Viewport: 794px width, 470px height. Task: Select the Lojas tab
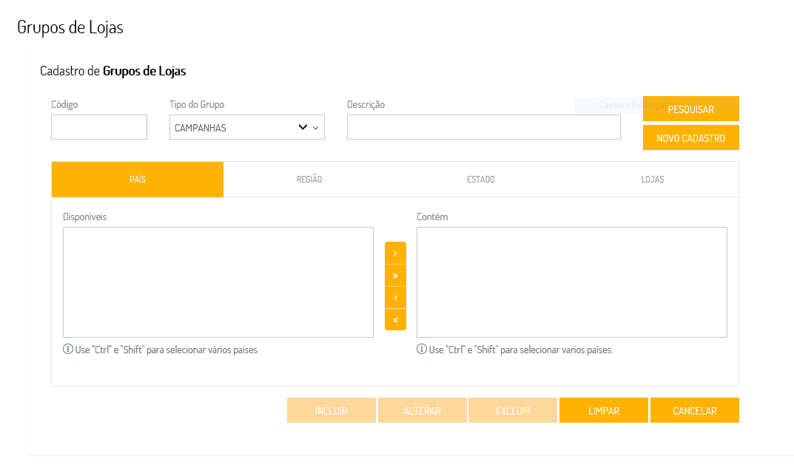tap(653, 180)
